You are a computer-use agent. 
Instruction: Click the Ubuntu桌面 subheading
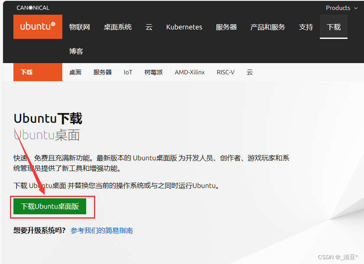coord(47,135)
